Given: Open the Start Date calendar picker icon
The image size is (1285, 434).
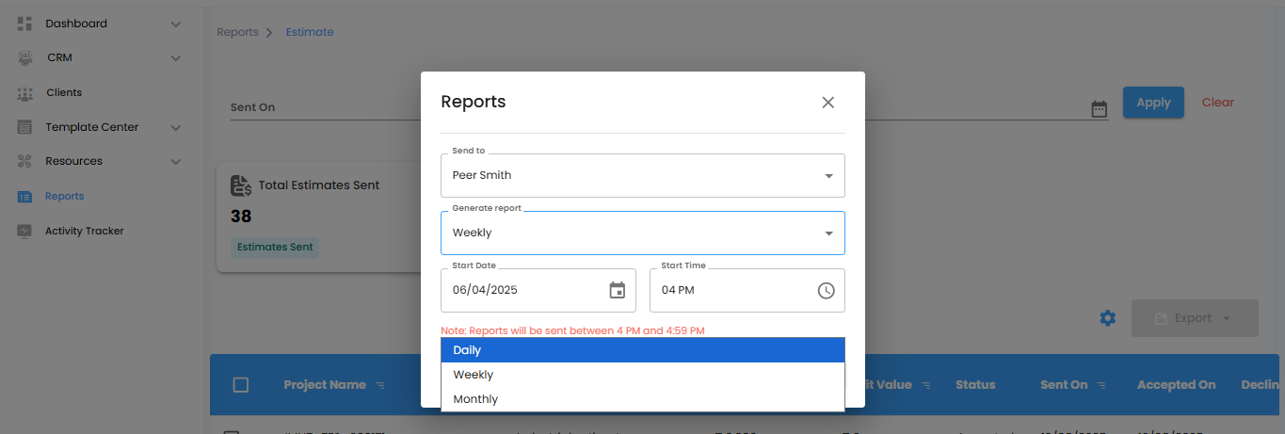Looking at the screenshot, I should coord(617,290).
